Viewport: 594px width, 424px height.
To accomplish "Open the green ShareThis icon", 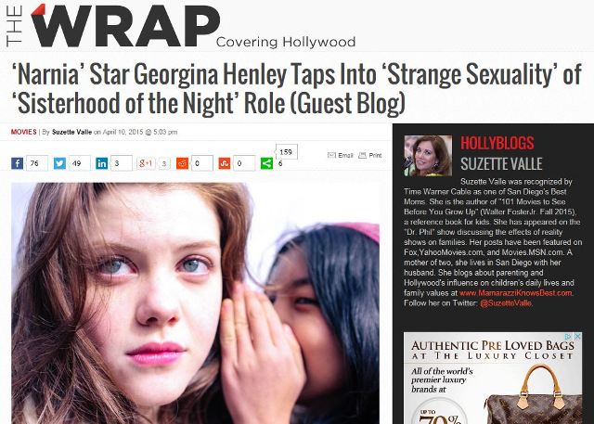I will (x=266, y=163).
